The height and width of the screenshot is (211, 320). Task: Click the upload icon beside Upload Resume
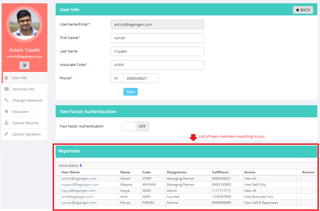[7, 123]
